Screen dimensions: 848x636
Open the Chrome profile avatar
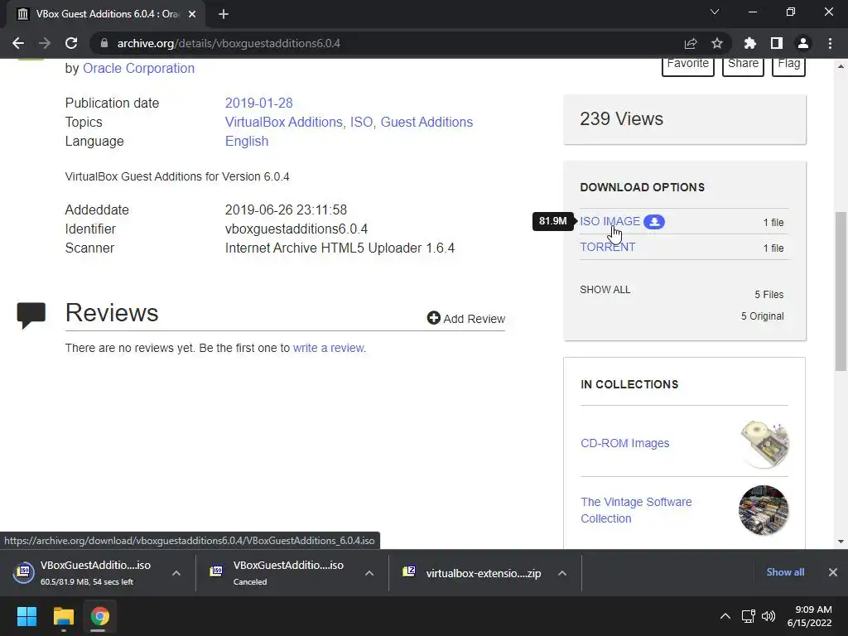tap(803, 43)
